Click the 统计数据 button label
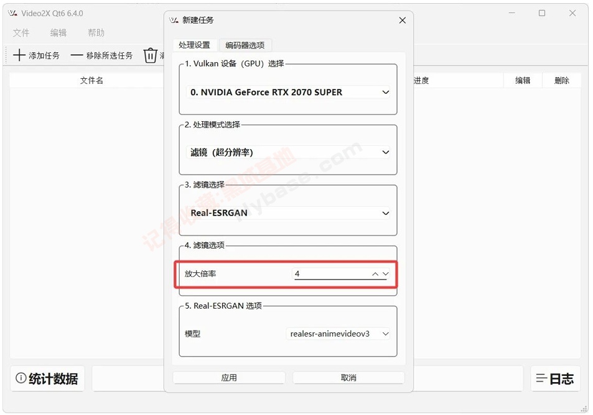The width and height of the screenshot is (593, 415). point(54,378)
